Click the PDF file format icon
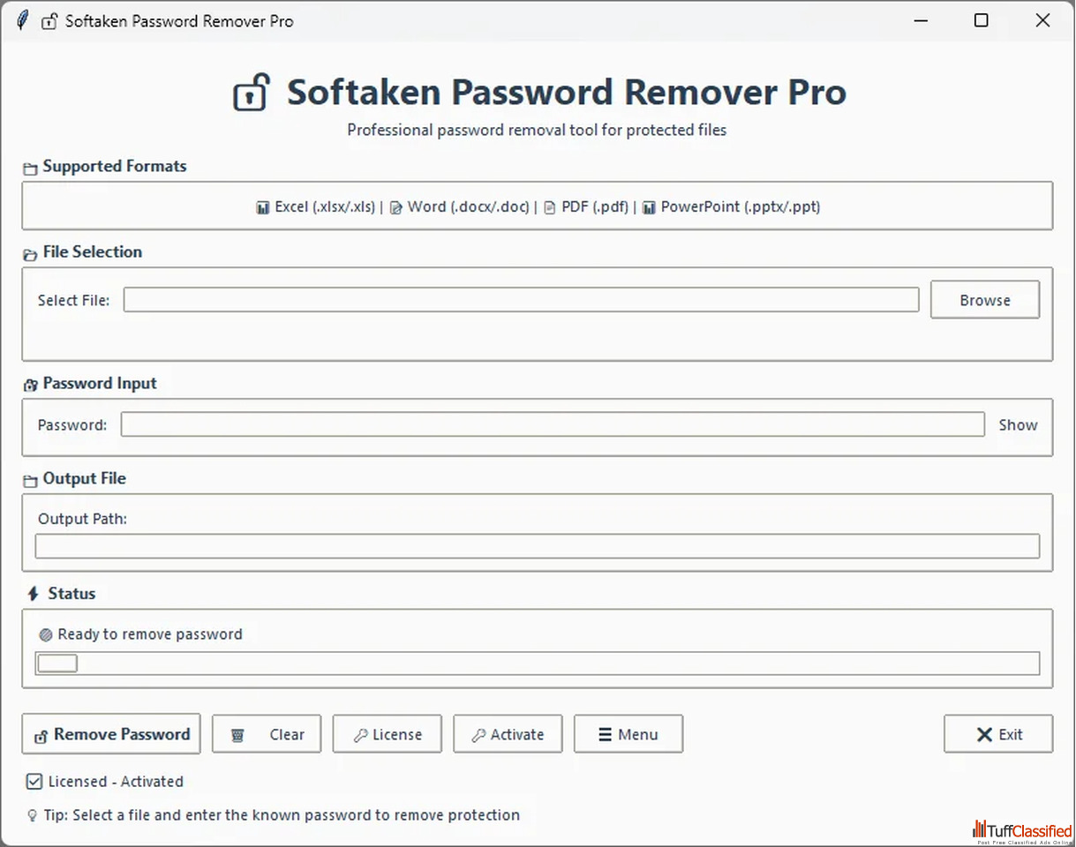The height and width of the screenshot is (847, 1076). 549,208
